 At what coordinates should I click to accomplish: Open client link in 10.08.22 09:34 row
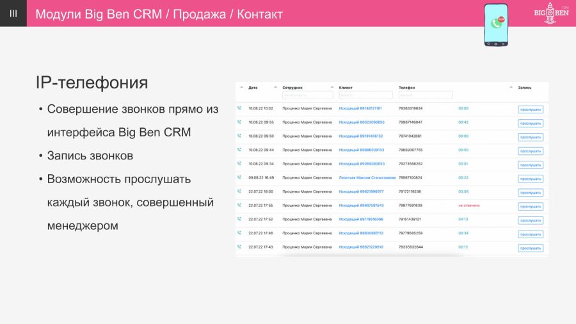coord(362,164)
